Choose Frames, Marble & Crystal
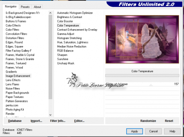Viewport: 184px width, 137px height. click(20, 55)
